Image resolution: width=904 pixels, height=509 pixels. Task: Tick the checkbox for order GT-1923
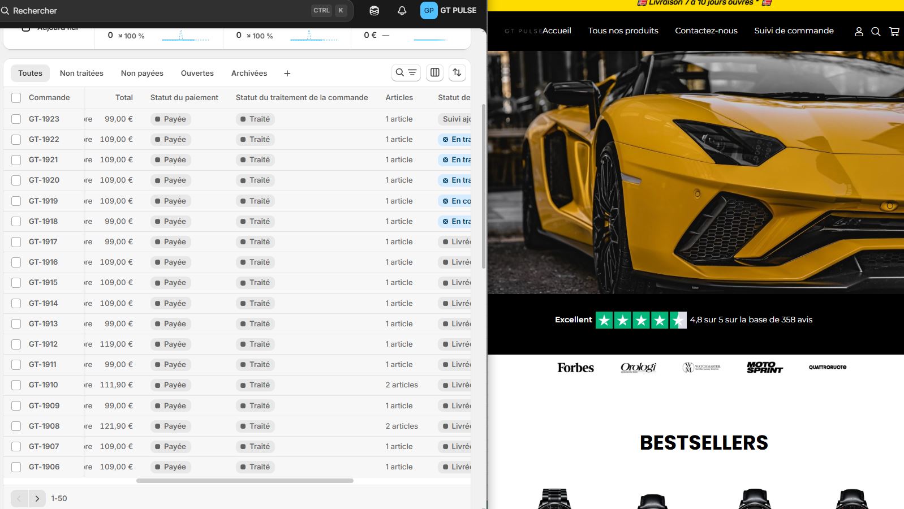16,119
